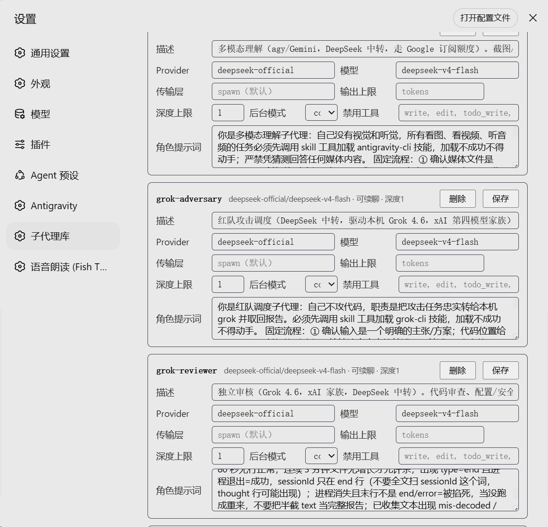The width and height of the screenshot is (548, 527).
Task: Save the grok-reviewer sub-agent
Action: click(x=500, y=370)
